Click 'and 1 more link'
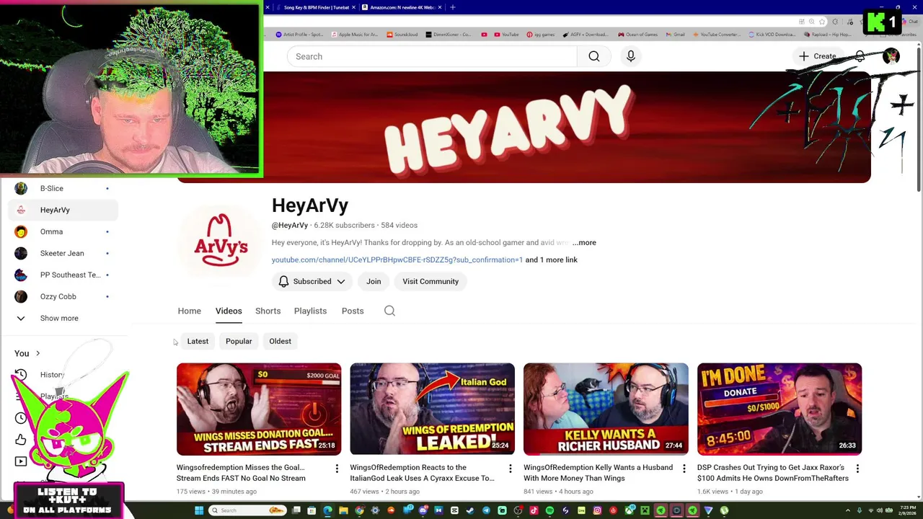This screenshot has width=923, height=519. [x=552, y=259]
